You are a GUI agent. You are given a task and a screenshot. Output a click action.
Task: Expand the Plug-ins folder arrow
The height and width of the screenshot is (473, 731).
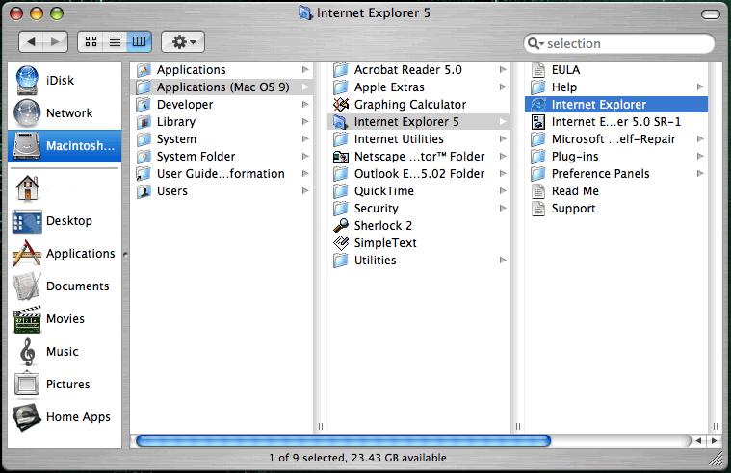point(700,157)
